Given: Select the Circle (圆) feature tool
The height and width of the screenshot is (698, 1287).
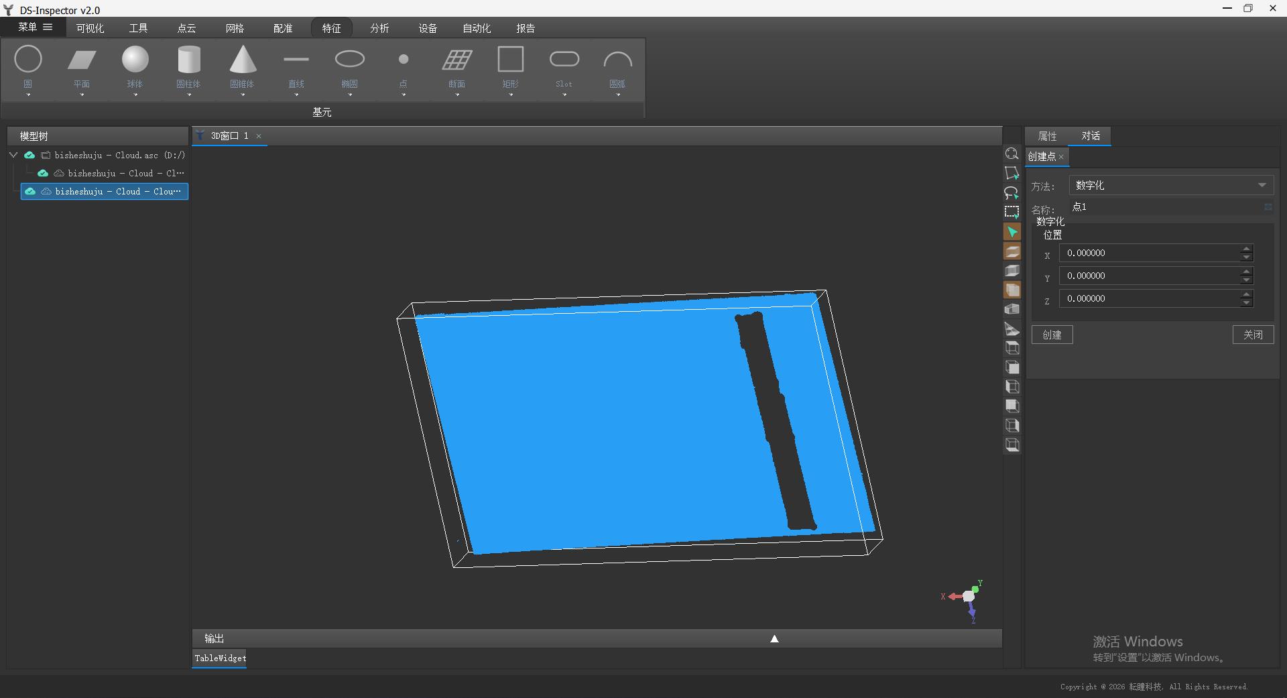Looking at the screenshot, I should (28, 66).
